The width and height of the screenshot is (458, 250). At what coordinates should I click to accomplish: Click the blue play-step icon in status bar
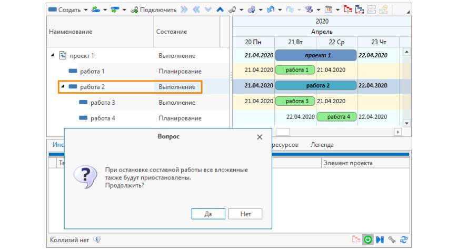tap(380, 240)
